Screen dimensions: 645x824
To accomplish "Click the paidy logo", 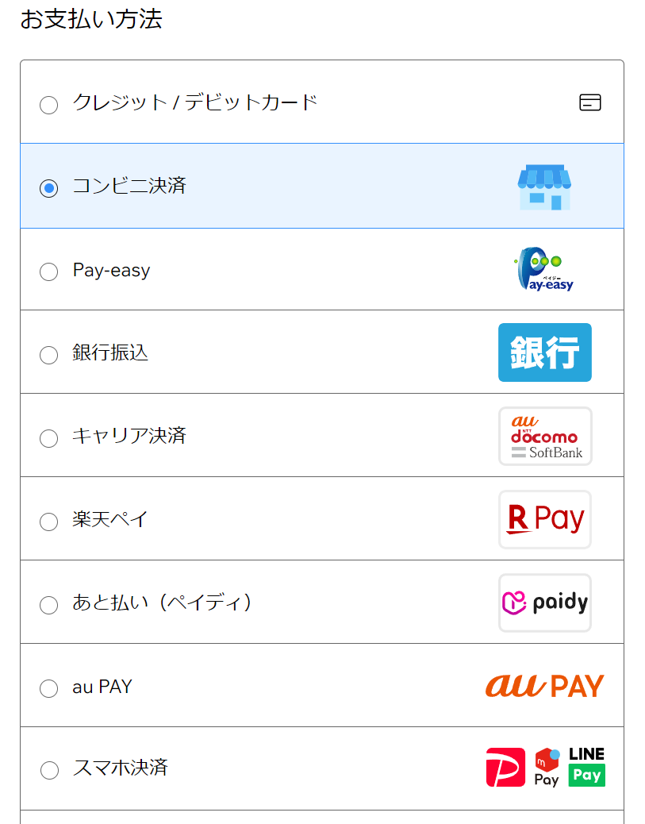I will click(x=545, y=603).
